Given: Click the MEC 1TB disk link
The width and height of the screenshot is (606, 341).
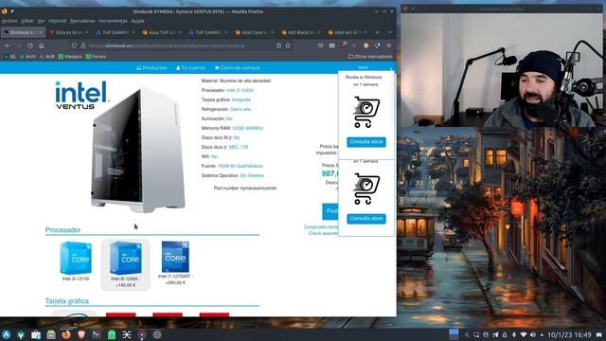Looking at the screenshot, I should (x=239, y=147).
